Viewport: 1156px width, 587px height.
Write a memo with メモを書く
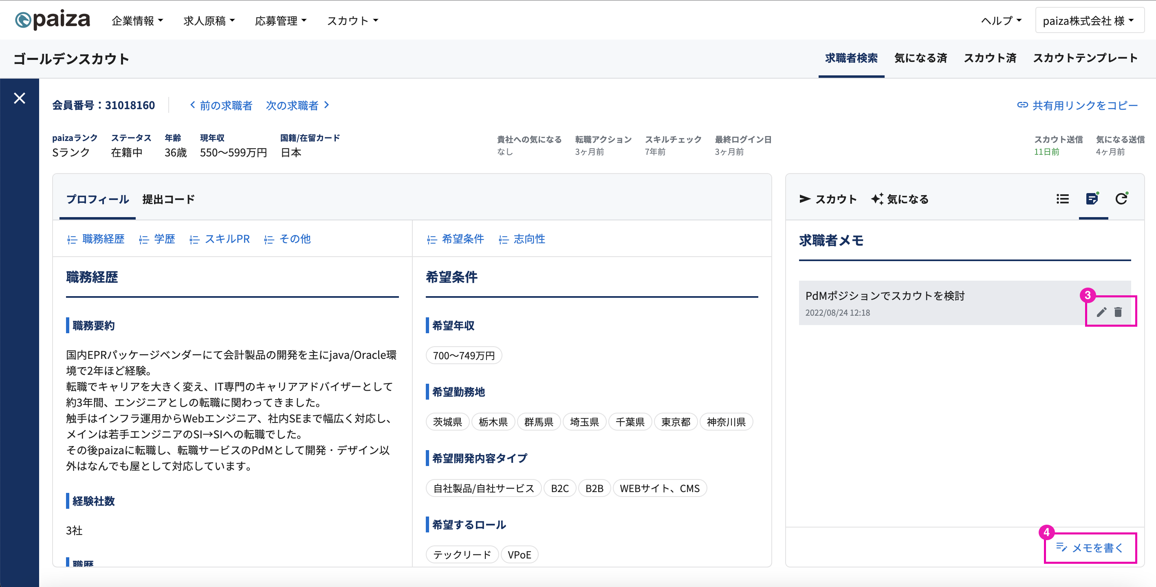[x=1090, y=547]
